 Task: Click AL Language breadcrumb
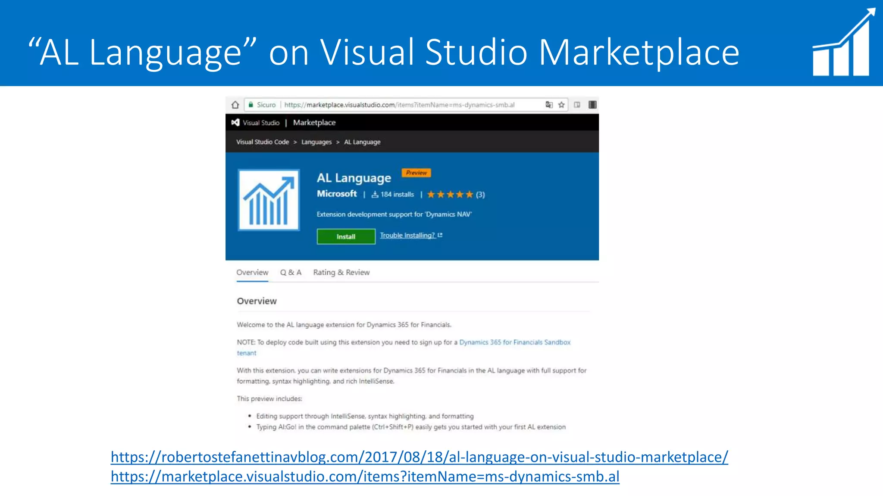point(362,142)
